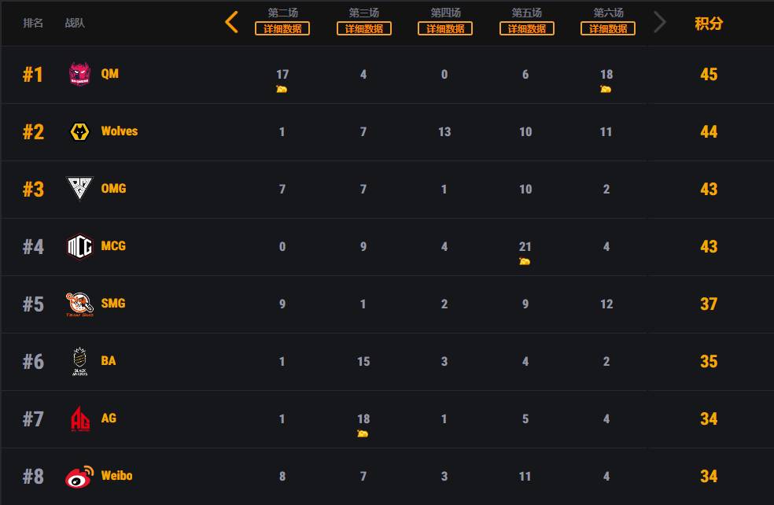Open the Weibo team name link
The image size is (774, 505).
click(116, 476)
